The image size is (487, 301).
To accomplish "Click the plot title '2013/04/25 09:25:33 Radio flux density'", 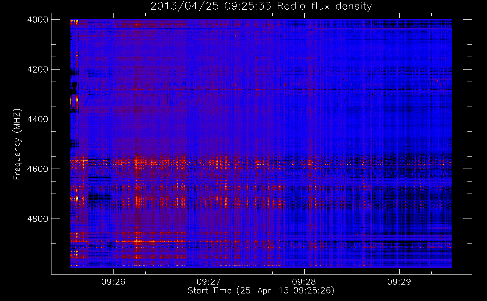I will point(261,6).
